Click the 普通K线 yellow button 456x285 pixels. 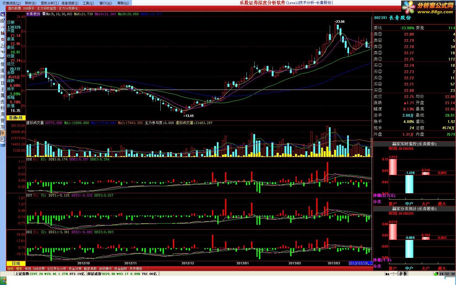16,118
